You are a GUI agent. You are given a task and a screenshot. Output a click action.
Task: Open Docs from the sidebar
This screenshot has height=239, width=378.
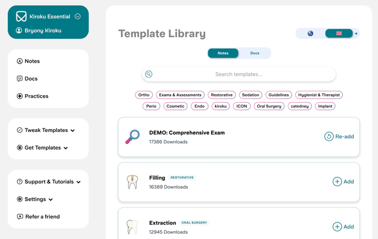(31, 79)
